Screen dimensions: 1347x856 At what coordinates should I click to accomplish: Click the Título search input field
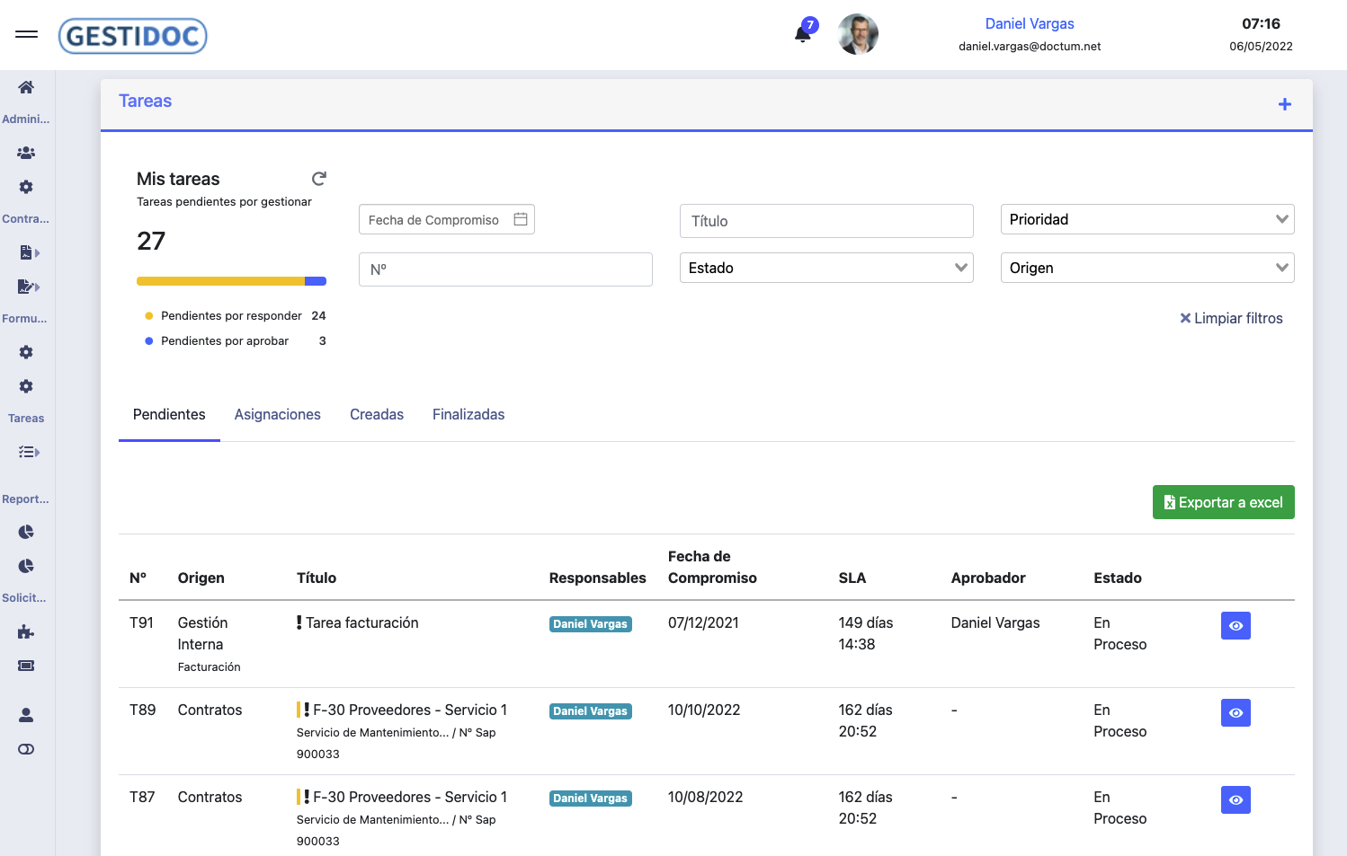click(x=825, y=220)
